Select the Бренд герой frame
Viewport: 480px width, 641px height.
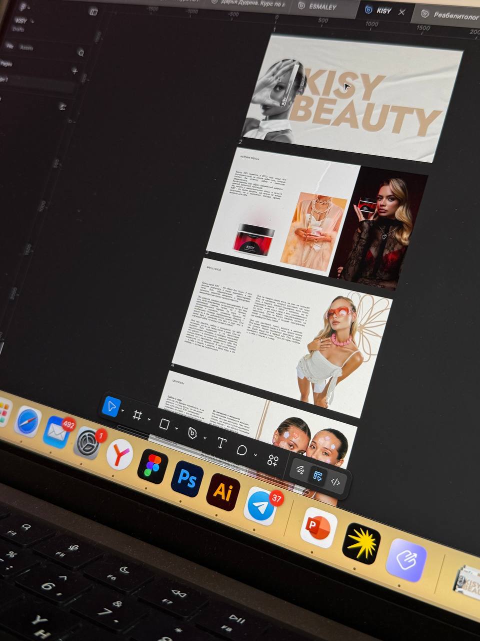[281, 339]
